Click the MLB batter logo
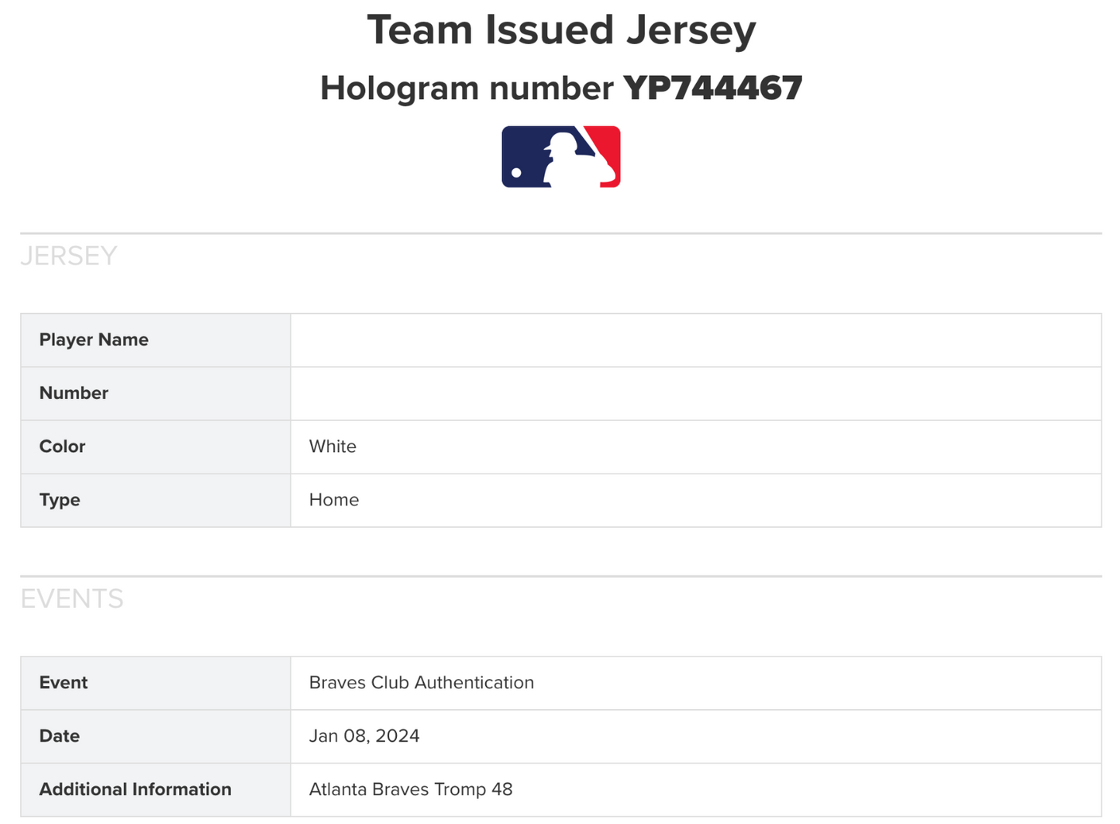This screenshot has width=1120, height=824. coord(560,157)
